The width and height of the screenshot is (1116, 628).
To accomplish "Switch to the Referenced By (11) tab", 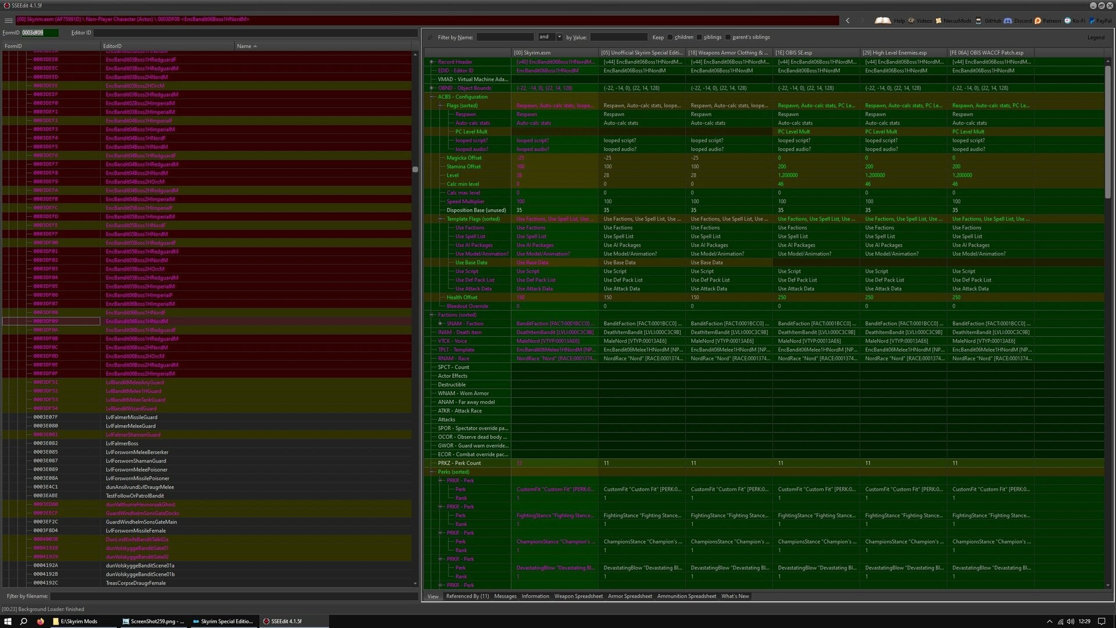I will 467,596.
